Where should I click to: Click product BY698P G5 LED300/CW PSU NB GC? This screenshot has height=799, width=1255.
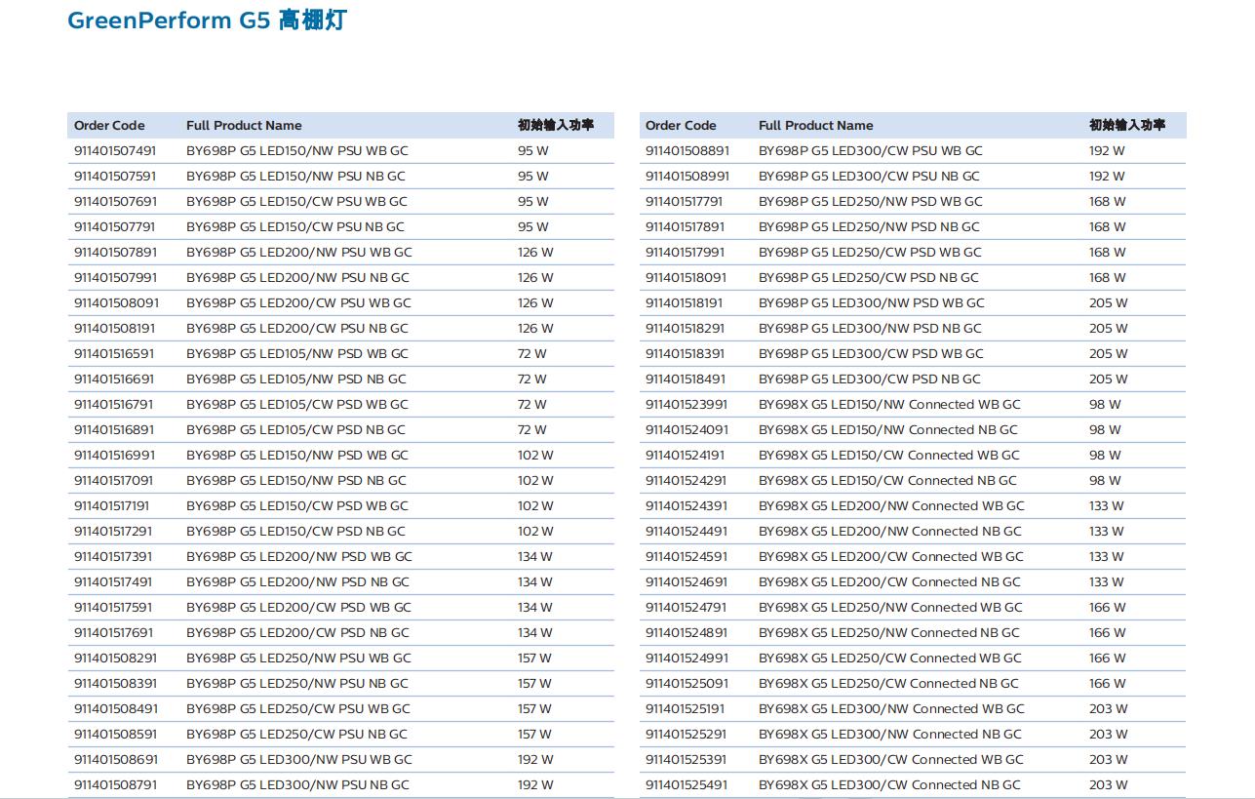(869, 177)
